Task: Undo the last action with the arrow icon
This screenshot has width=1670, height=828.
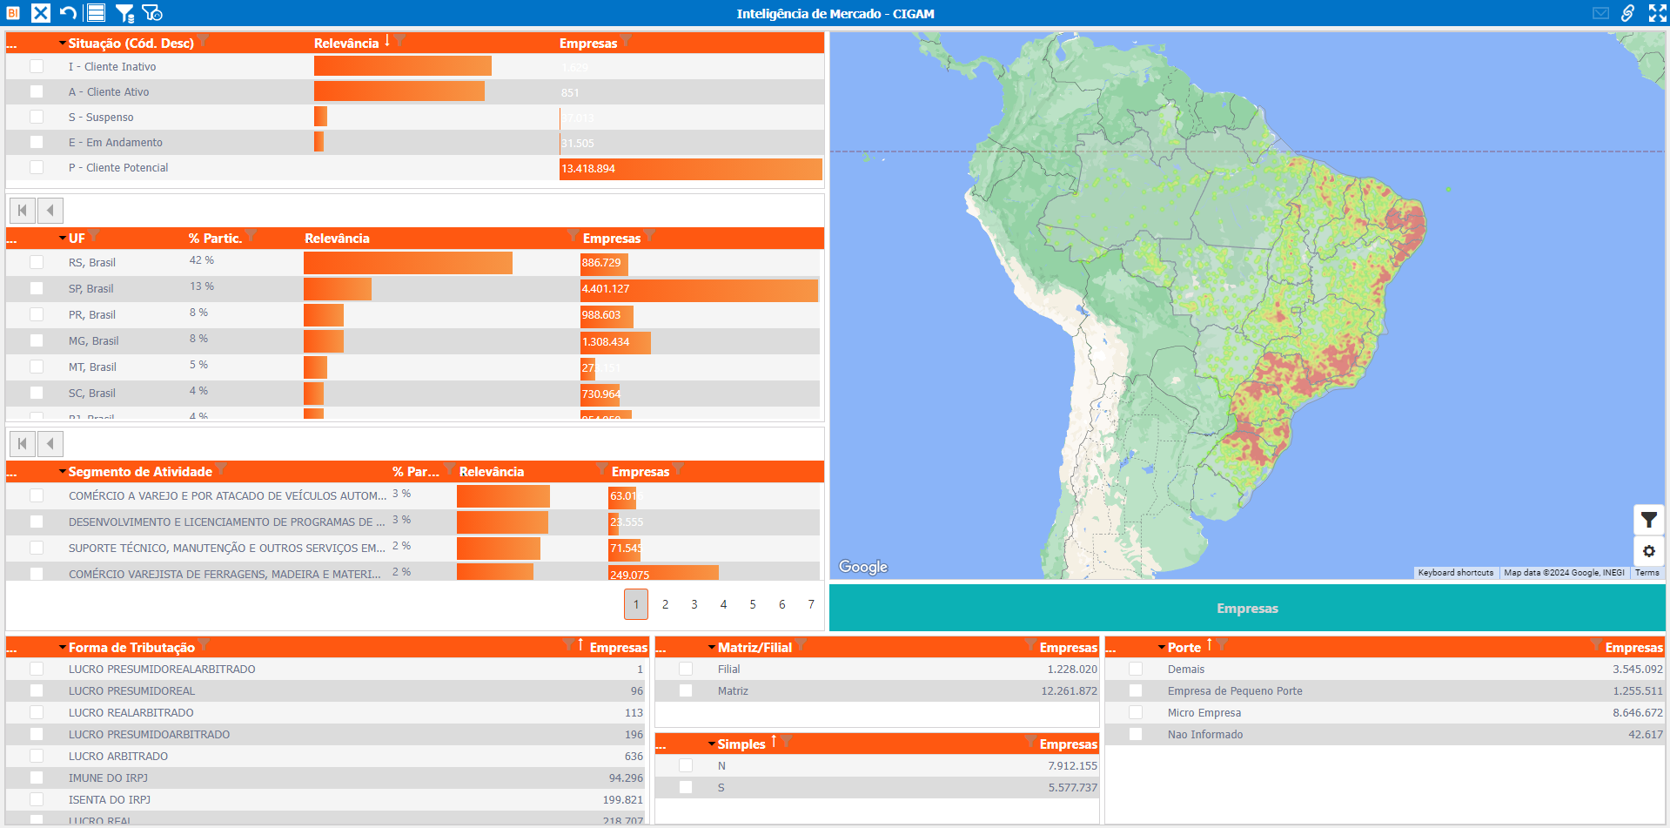Action: [68, 13]
